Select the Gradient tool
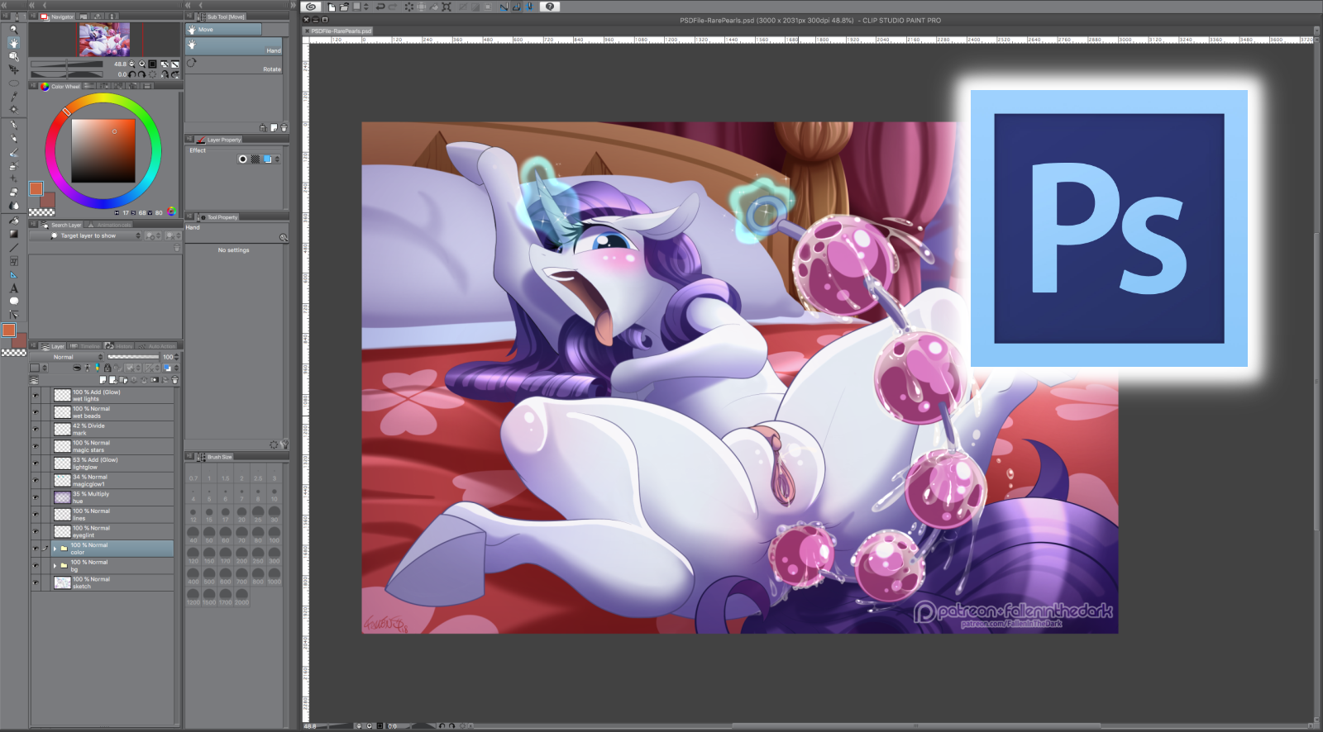Viewport: 1323px width, 732px height. pyautogui.click(x=13, y=234)
